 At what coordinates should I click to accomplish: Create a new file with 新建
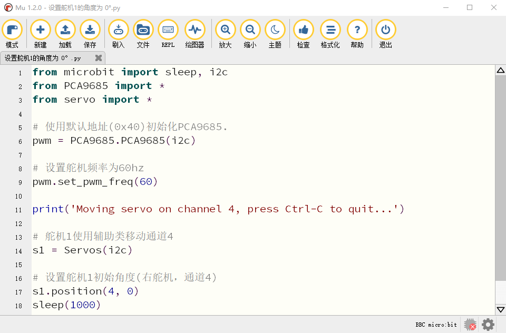(x=41, y=34)
